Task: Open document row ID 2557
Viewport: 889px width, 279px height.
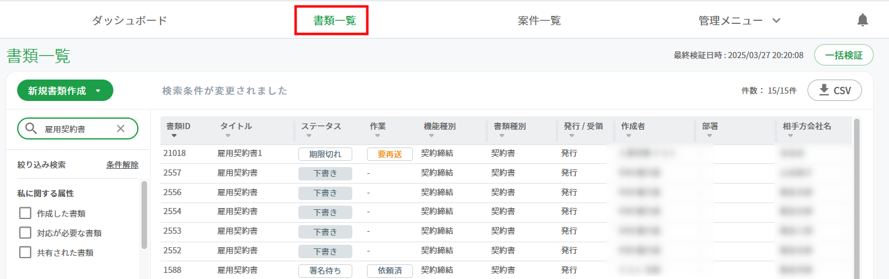Action: click(172, 173)
